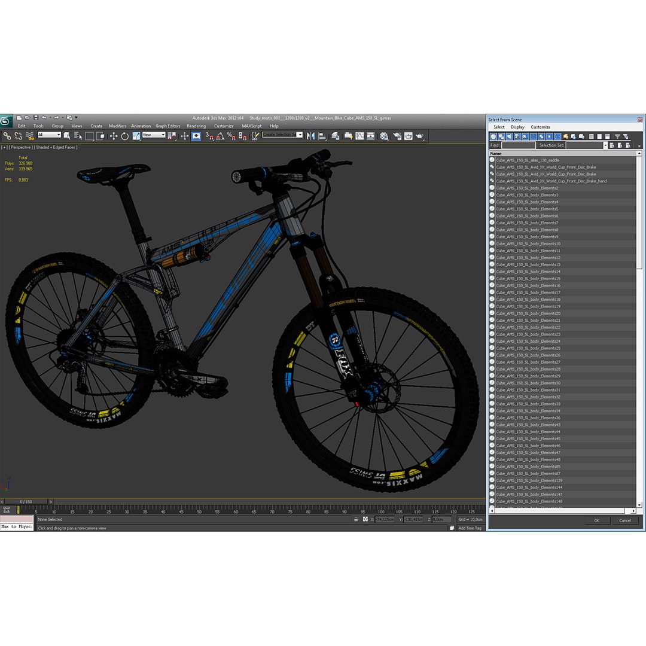The image size is (646, 646).
Task: Toggle the Window/Crossing selection icon
Action: click(100, 136)
